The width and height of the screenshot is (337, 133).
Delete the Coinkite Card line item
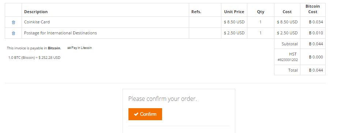13,22
